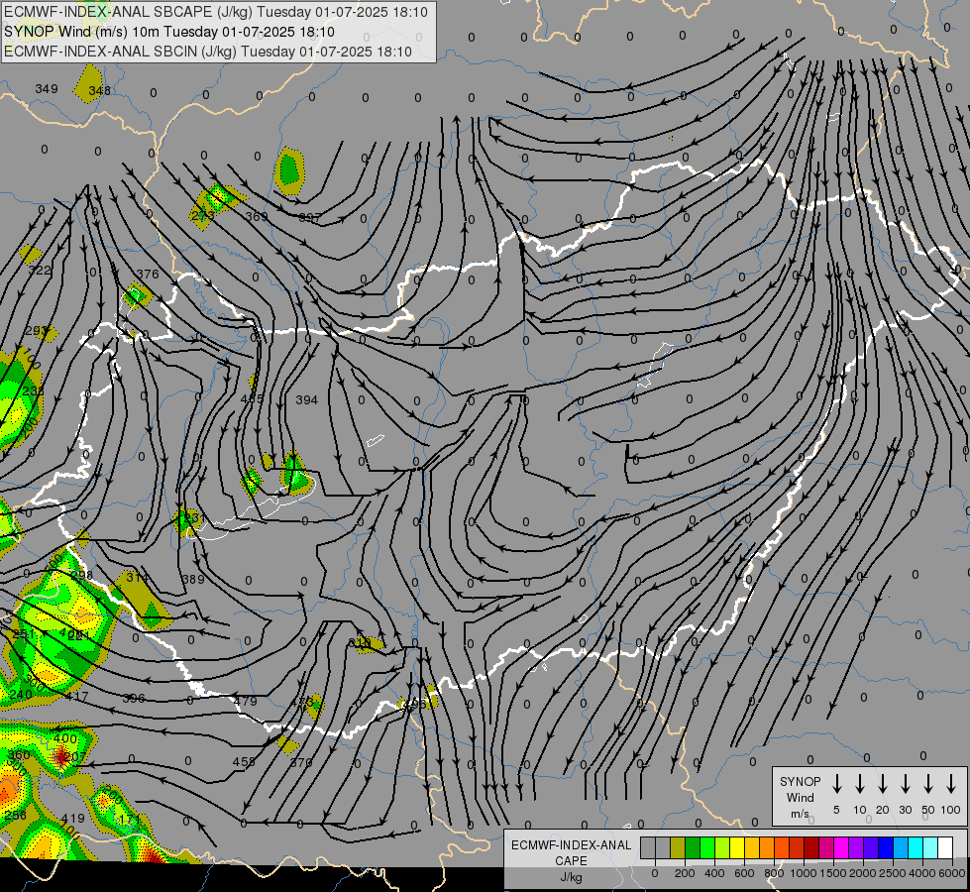Click the 600 tick label under the CAPE scale

(x=744, y=873)
